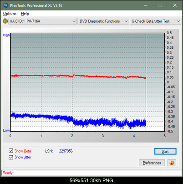This screenshot has height=184, width=183.
Task: Open the Options menu
Action: click(x=10, y=14)
